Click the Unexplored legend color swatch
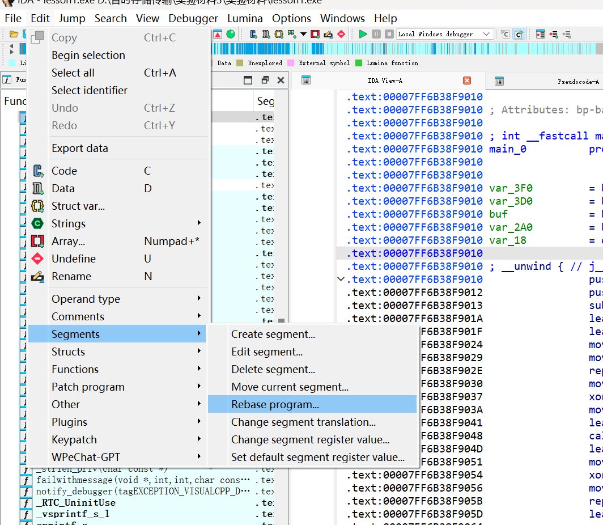The height and width of the screenshot is (525, 603). coord(240,63)
